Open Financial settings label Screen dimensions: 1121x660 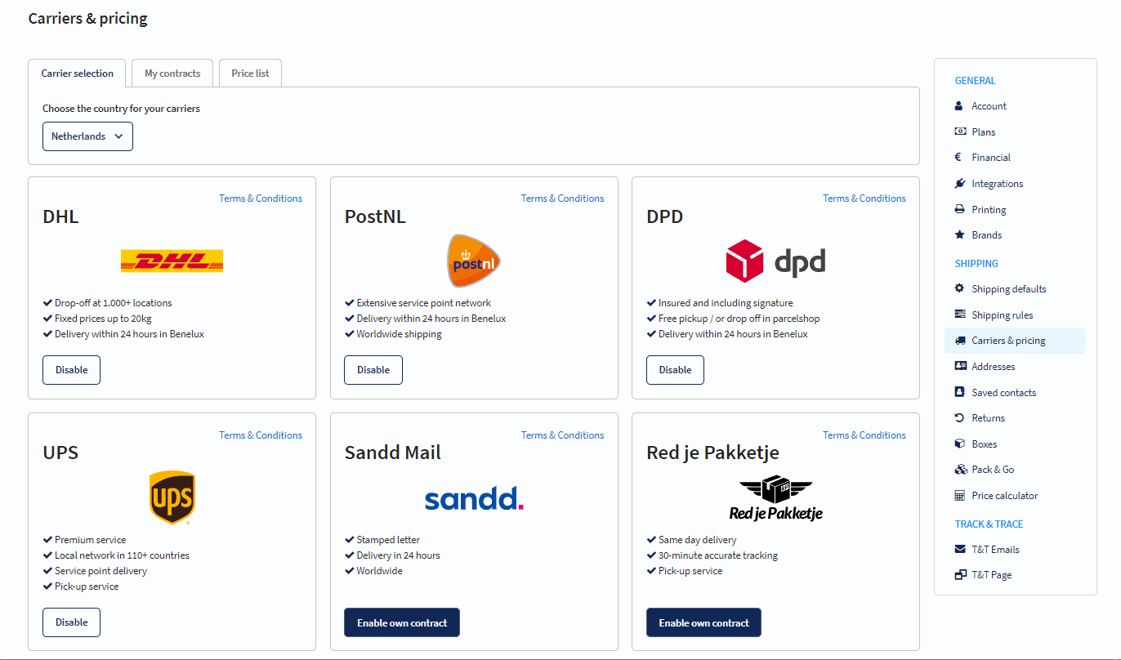coord(991,158)
